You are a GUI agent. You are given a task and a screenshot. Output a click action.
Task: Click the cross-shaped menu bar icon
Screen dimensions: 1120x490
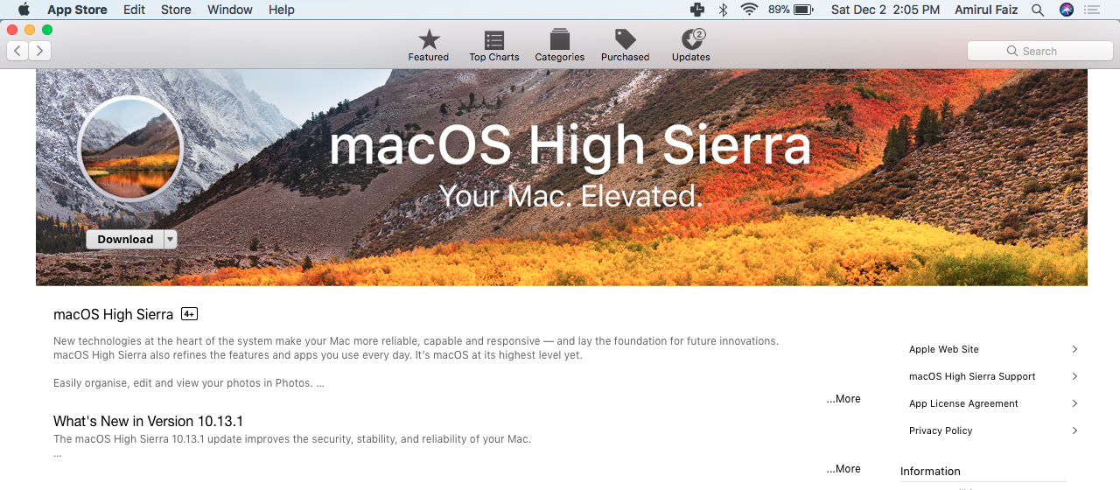[x=697, y=10]
